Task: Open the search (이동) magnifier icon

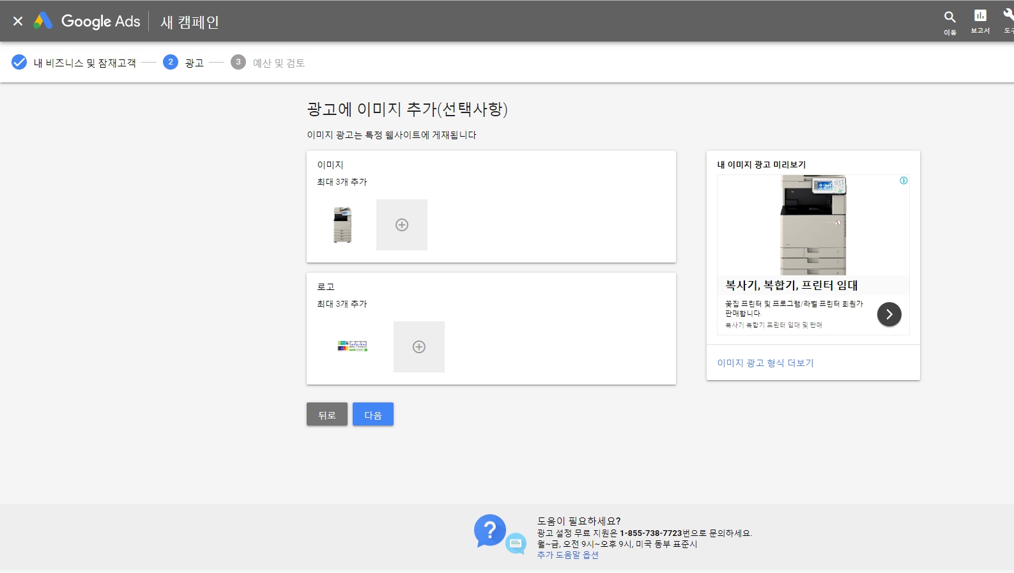Action: click(x=949, y=17)
